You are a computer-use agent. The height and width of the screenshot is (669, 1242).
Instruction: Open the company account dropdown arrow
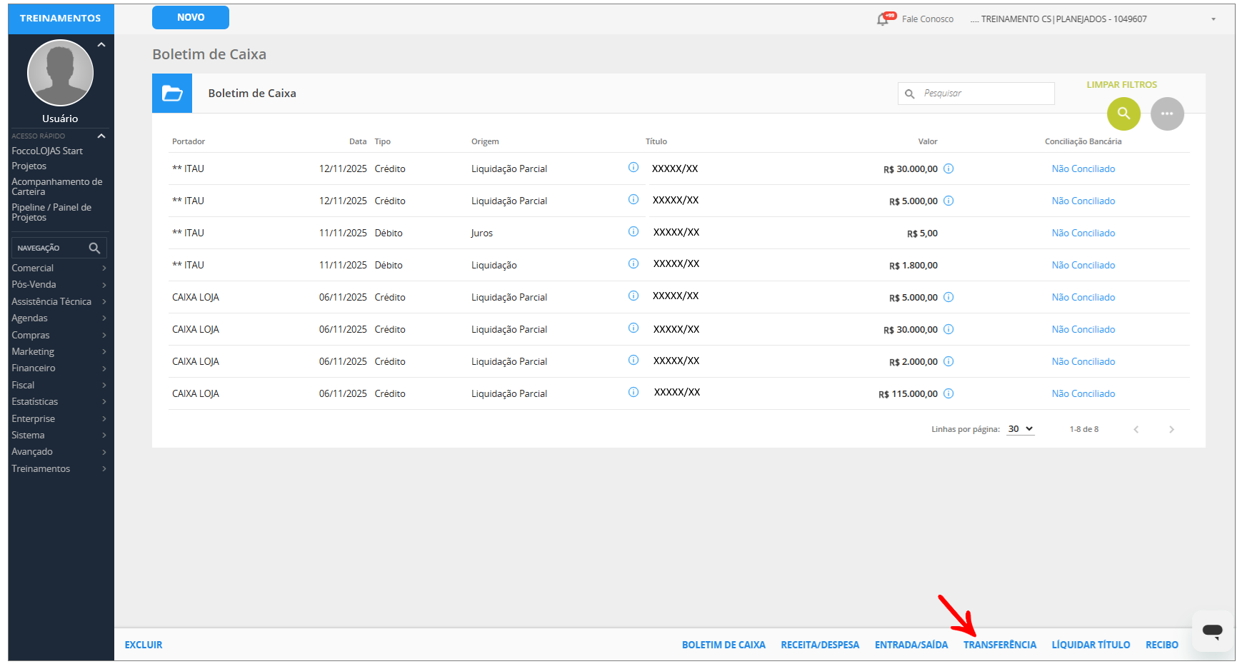pos(1213,19)
